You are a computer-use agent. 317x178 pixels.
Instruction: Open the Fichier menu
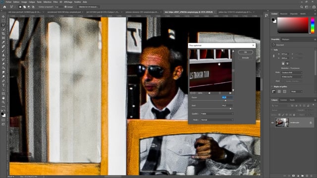8,2
